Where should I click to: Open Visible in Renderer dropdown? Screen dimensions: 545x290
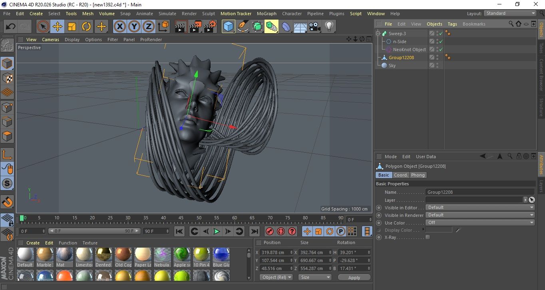coord(480,215)
